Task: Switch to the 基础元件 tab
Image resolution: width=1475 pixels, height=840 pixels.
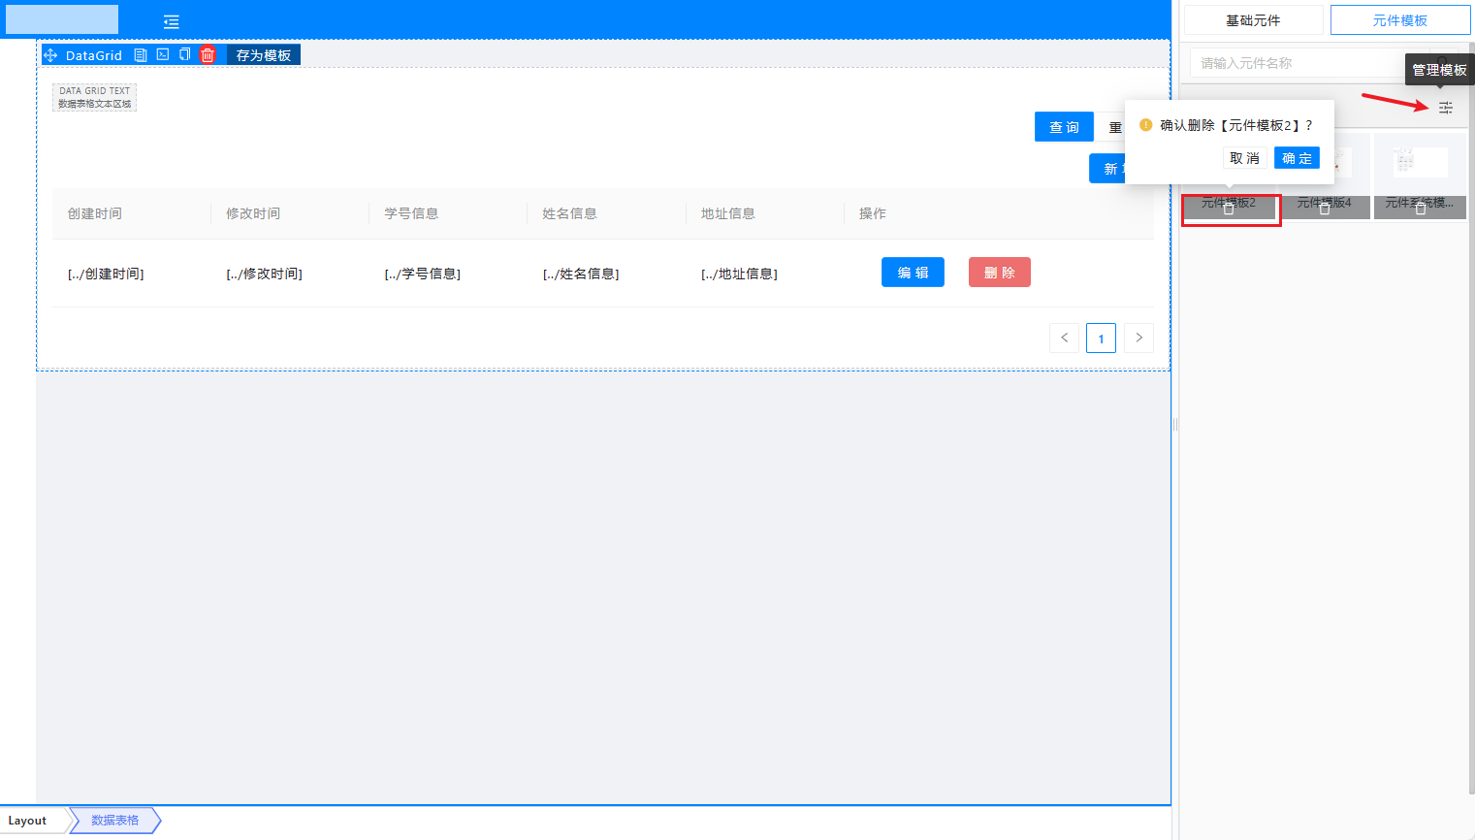Action: 1253,20
